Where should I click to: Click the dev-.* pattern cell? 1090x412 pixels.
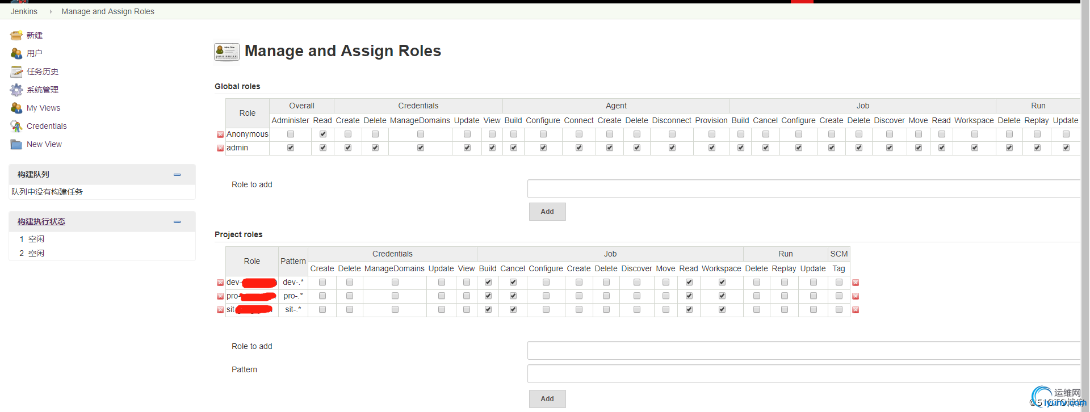click(x=293, y=282)
